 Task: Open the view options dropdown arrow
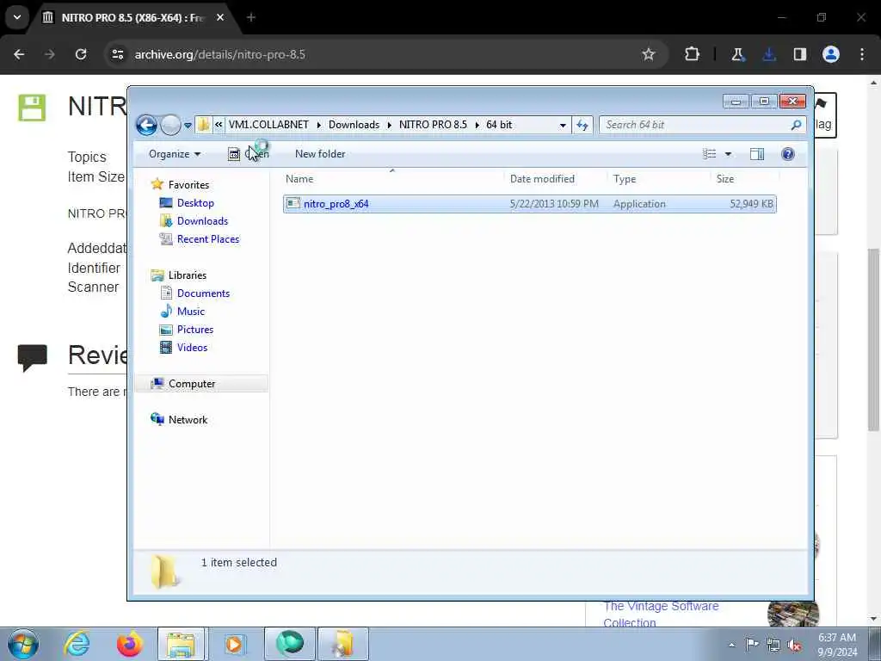tap(728, 154)
